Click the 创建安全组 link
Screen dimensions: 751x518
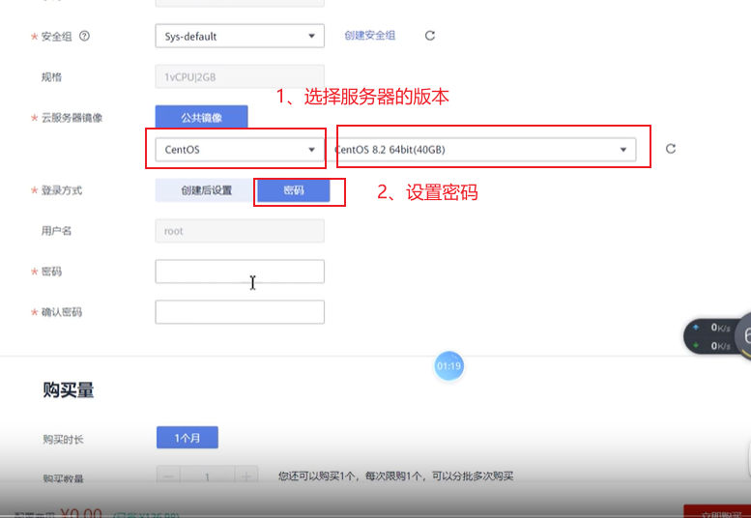point(370,36)
